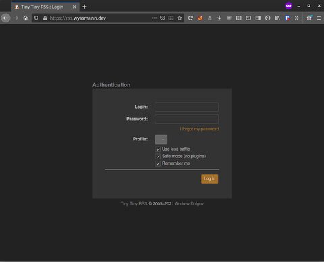Click the two-column split view toolbar icon
This screenshot has height=262, width=324.
(x=248, y=18)
